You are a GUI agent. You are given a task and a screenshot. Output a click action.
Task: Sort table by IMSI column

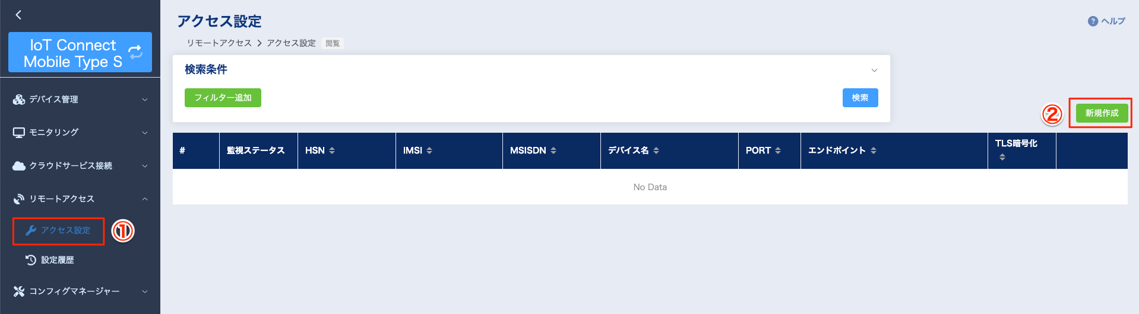click(x=429, y=150)
